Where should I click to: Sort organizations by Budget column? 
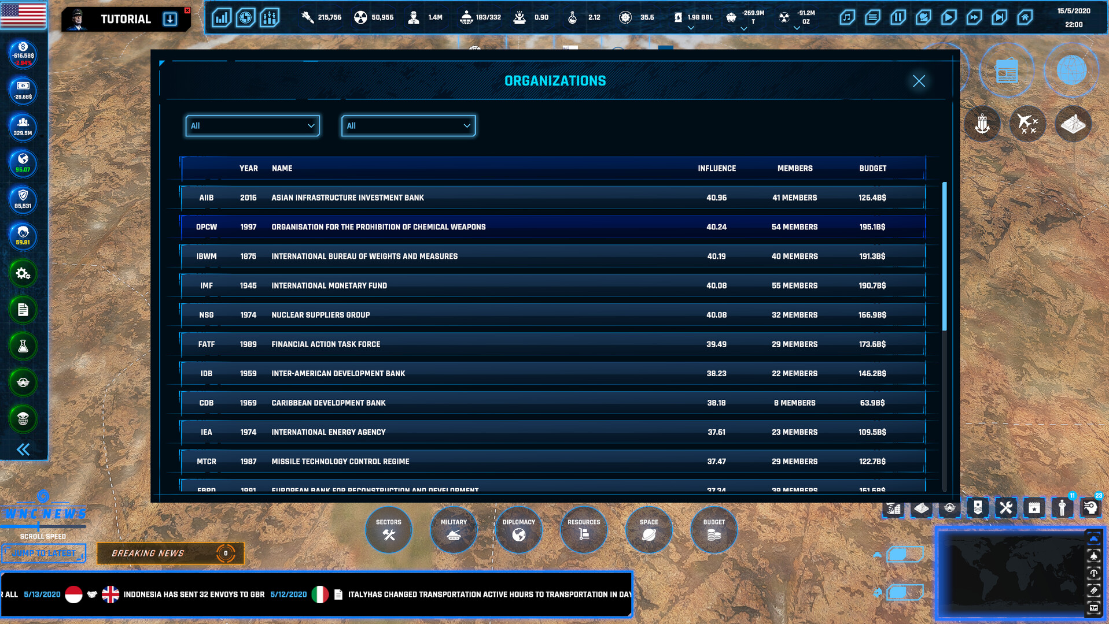872,168
